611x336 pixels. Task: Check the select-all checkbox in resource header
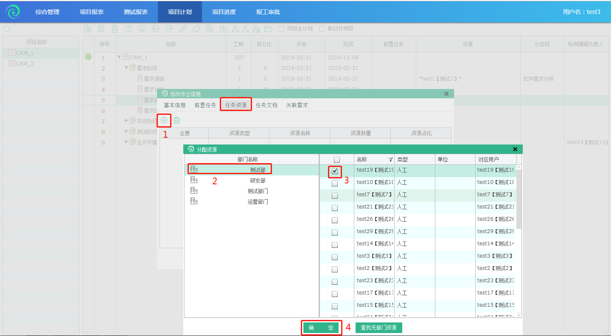click(337, 160)
